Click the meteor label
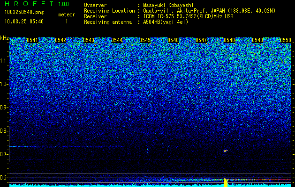 [67, 14]
